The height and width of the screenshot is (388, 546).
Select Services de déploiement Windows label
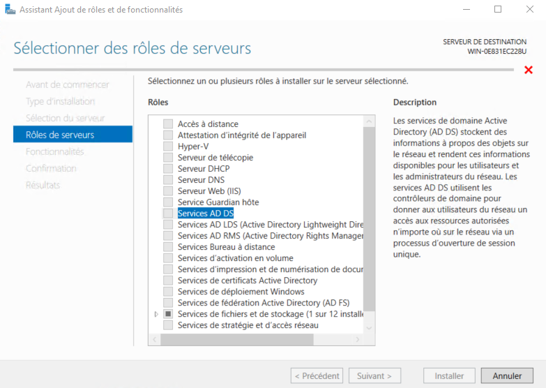[241, 292]
